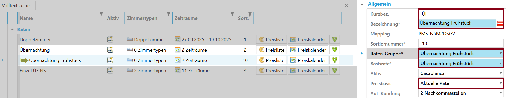Open Zeiträume column filter funnel

232,14
